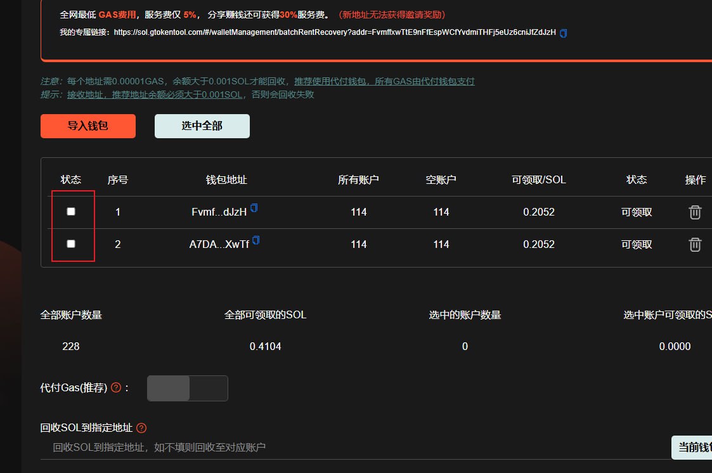The width and height of the screenshot is (712, 473).
Task: Remove wallet row 2 using trash icon
Action: (x=695, y=245)
